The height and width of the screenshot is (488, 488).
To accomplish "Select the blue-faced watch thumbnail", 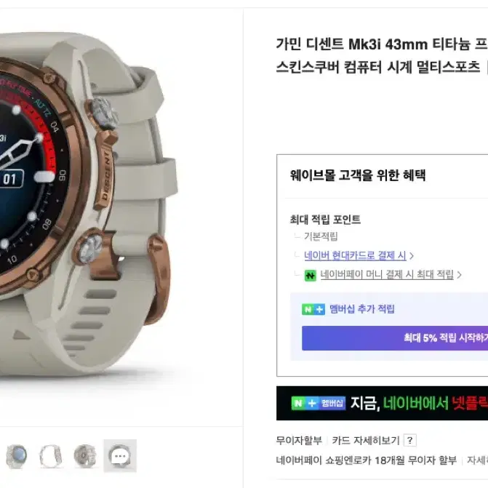I will click(16, 456).
